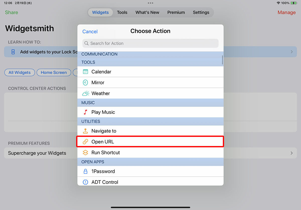Grab the action list scrollbar
Screen dimensions: 301x210
(222, 60)
